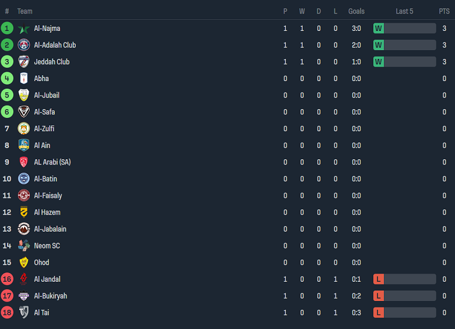Image resolution: width=455 pixels, height=329 pixels.
Task: Sort by the Goals column header
Action: point(356,11)
